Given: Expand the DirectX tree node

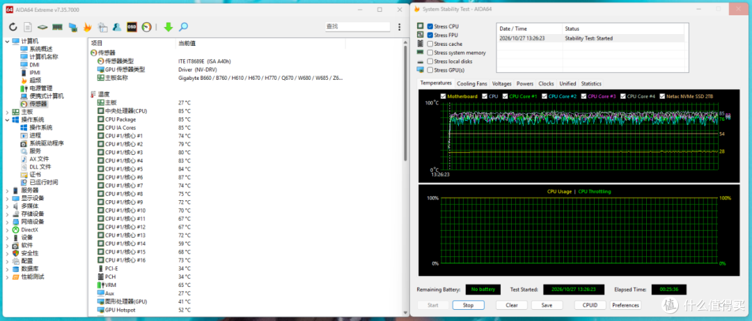Looking at the screenshot, I should 7,229.
